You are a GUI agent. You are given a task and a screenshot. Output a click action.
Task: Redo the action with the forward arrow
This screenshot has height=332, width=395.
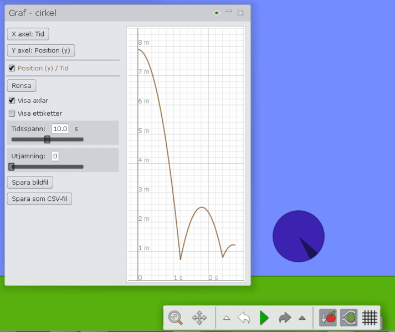click(x=285, y=318)
